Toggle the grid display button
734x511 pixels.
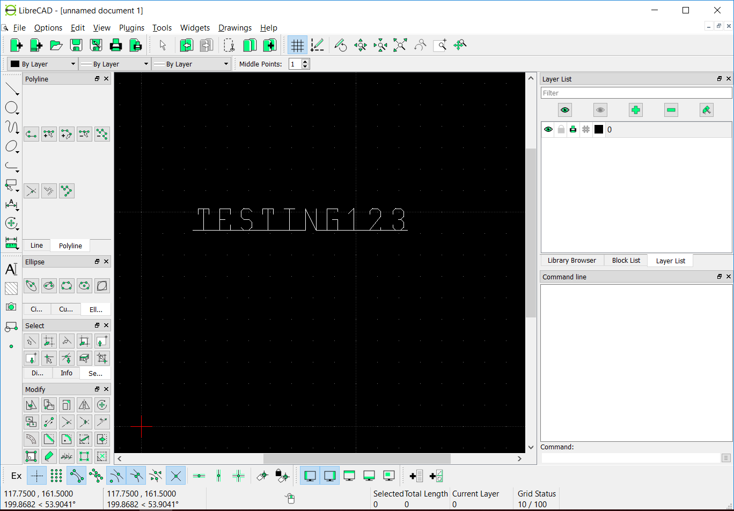[x=297, y=45]
